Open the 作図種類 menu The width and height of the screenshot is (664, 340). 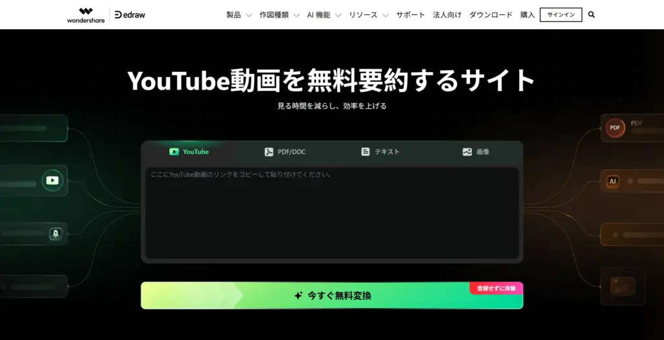(x=274, y=15)
